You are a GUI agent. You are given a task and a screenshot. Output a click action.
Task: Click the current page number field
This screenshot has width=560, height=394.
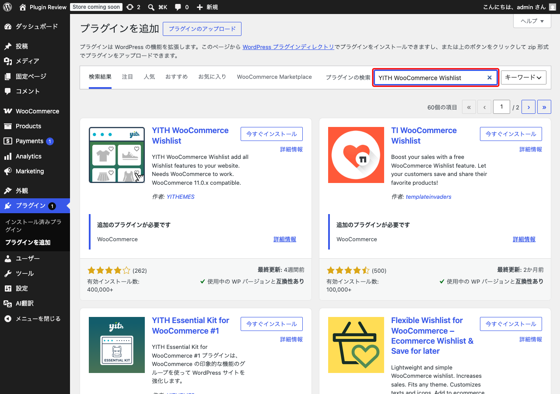(x=502, y=107)
